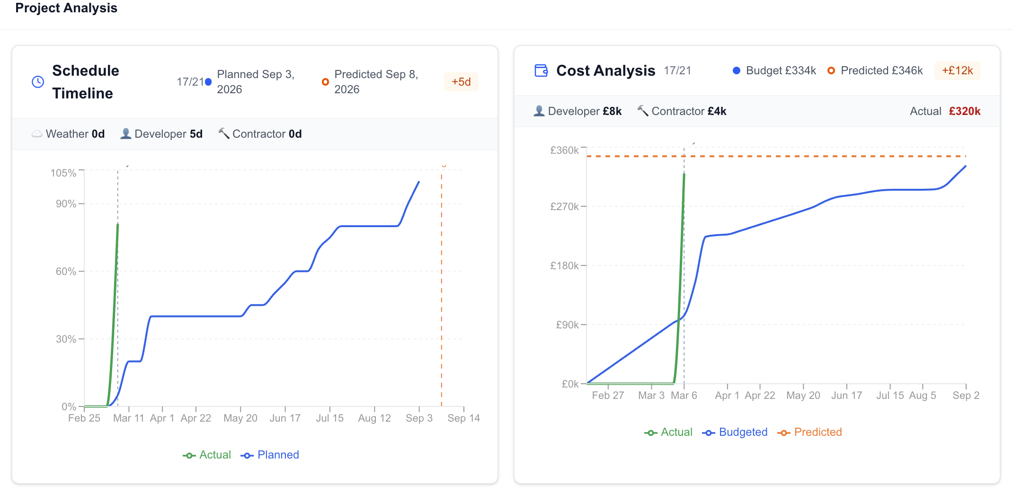The image size is (1013, 494).
Task: Toggle the Actual series in the schedule legend
Action: tap(206, 455)
